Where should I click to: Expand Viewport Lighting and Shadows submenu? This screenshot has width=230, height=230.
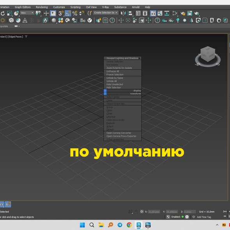pyautogui.click(x=122, y=58)
